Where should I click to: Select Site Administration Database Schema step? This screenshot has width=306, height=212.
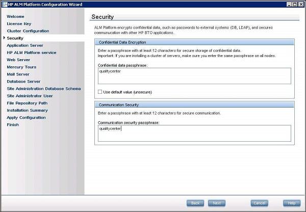point(43,88)
